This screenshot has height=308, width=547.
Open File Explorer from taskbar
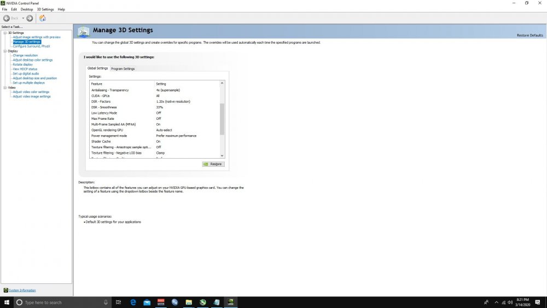pos(189,303)
